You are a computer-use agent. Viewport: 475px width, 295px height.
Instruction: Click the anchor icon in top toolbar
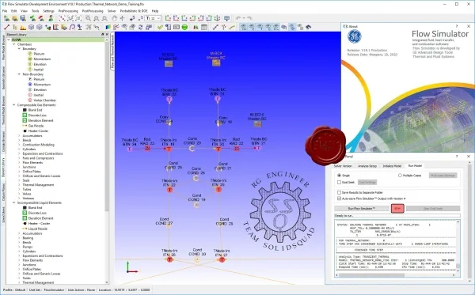click(217, 18)
